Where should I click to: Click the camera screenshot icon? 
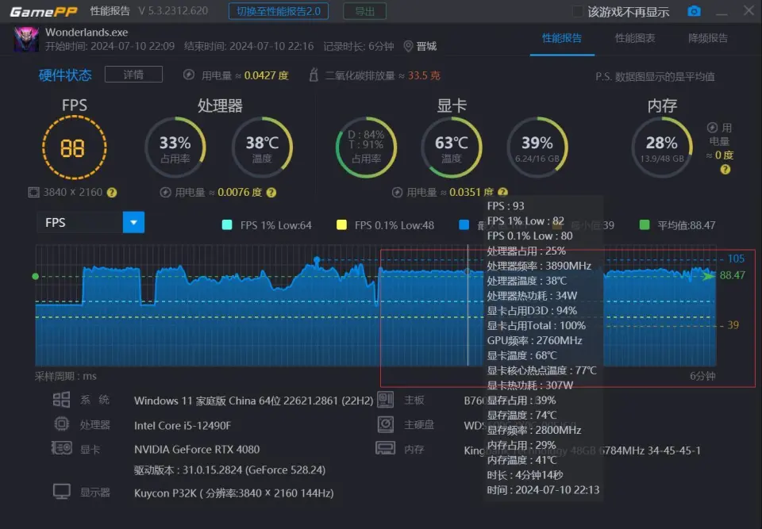coord(694,10)
